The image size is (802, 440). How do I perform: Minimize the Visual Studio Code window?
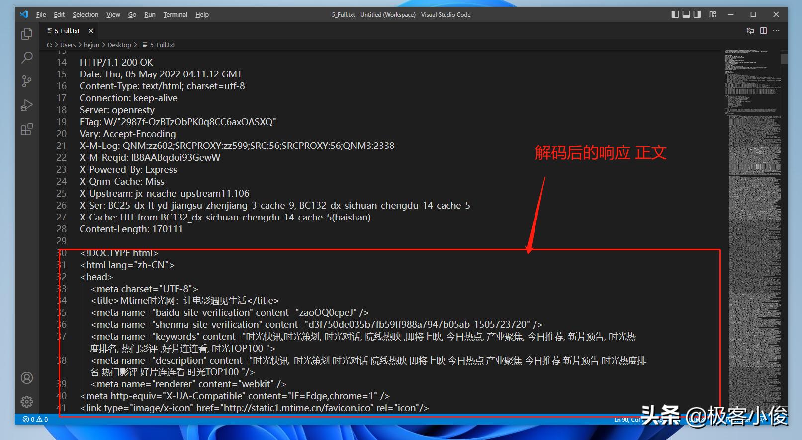(730, 14)
